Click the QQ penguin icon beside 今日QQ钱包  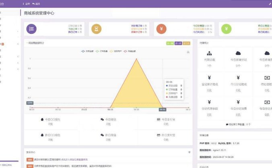pos(42,119)
